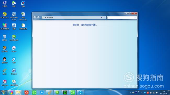Open the address bar history dropdown arrow
Screen dimensions: 170x95
pyautogui.click(x=101, y=18)
